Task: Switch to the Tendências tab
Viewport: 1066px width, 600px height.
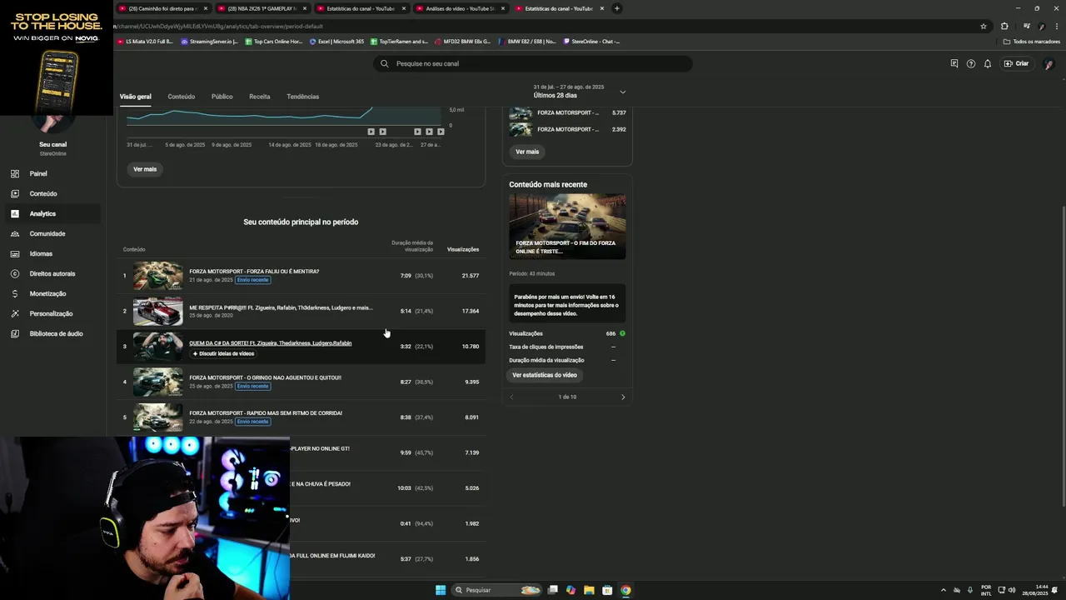Action: click(x=302, y=97)
